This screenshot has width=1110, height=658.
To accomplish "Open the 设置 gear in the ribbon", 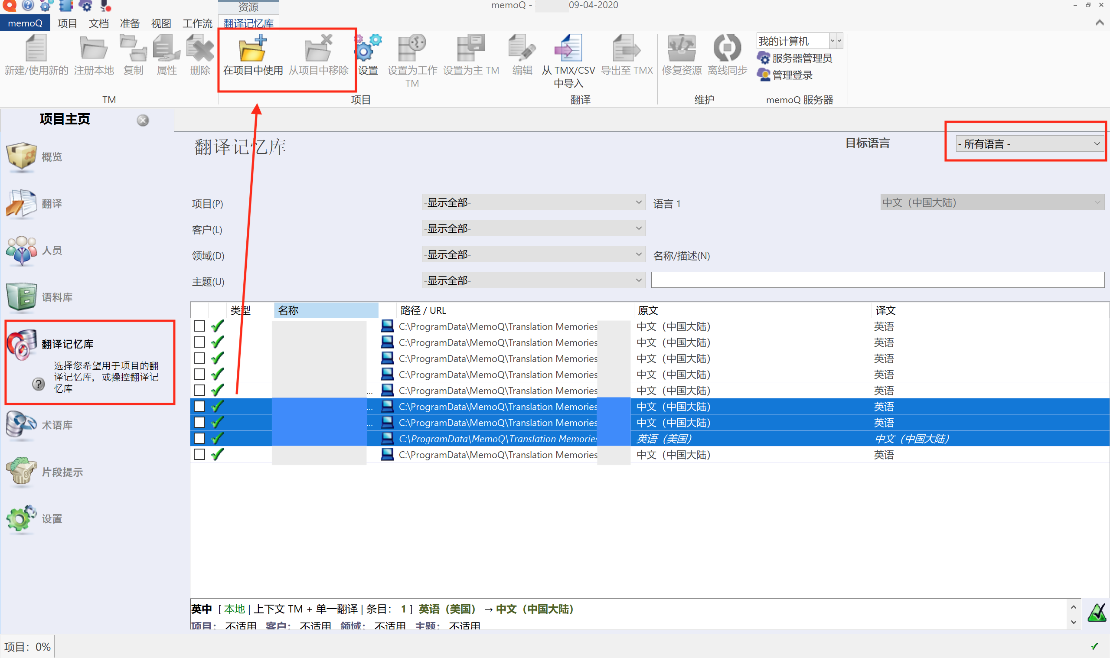I will [x=368, y=55].
